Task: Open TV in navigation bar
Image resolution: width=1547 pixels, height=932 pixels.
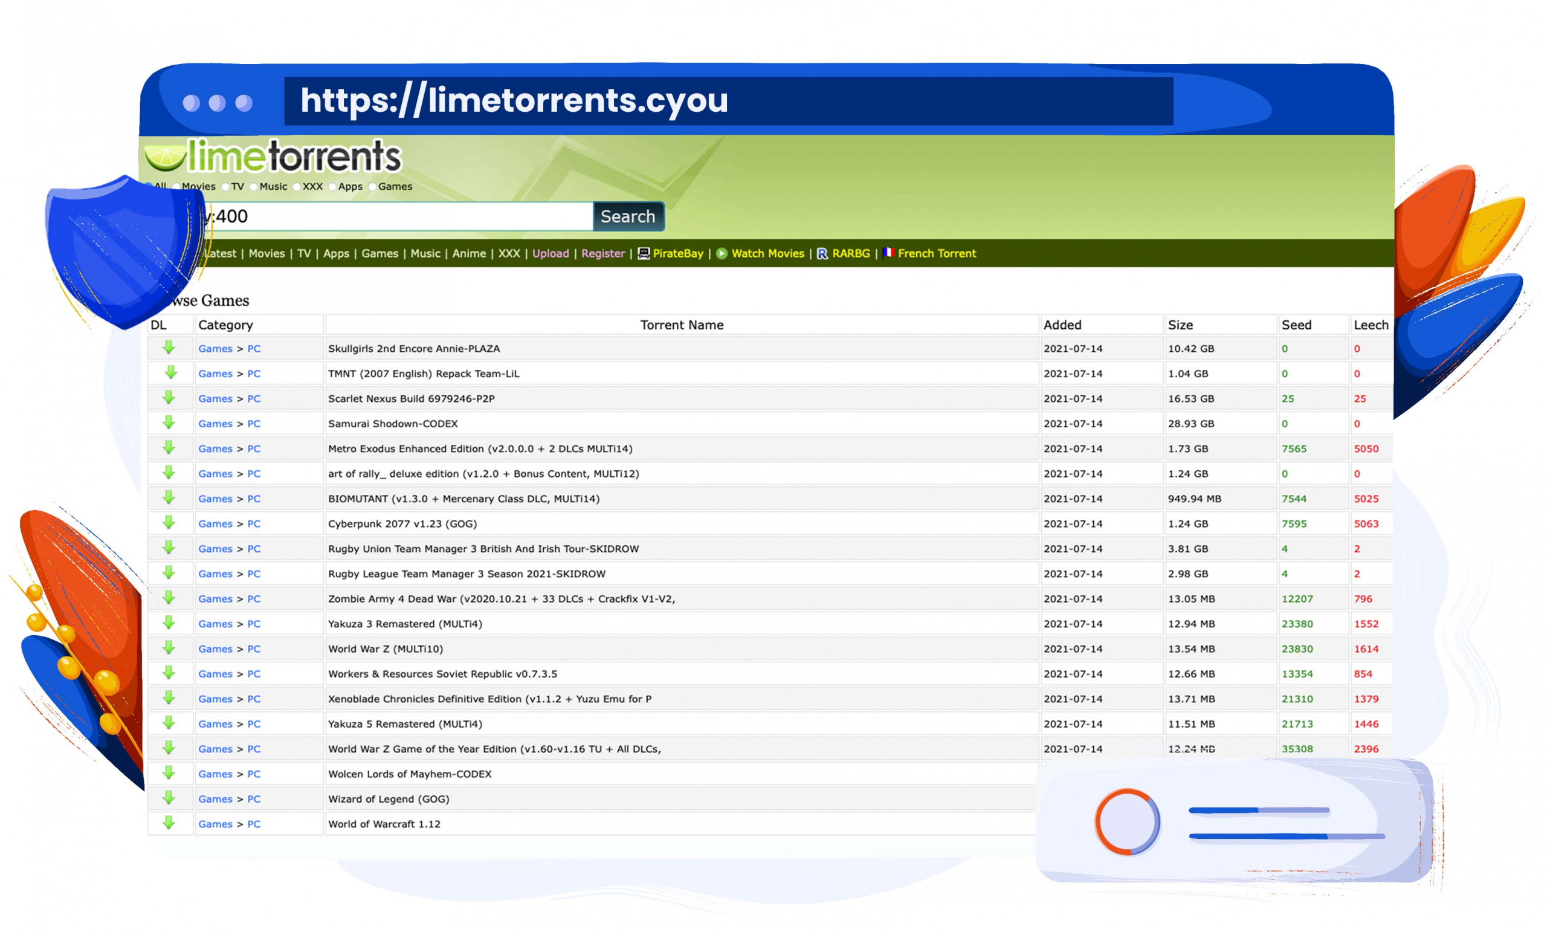Action: point(304,253)
